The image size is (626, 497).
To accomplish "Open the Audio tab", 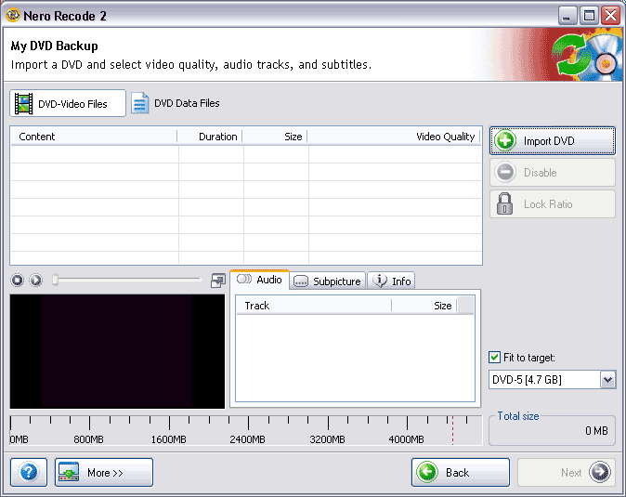I will pos(259,280).
